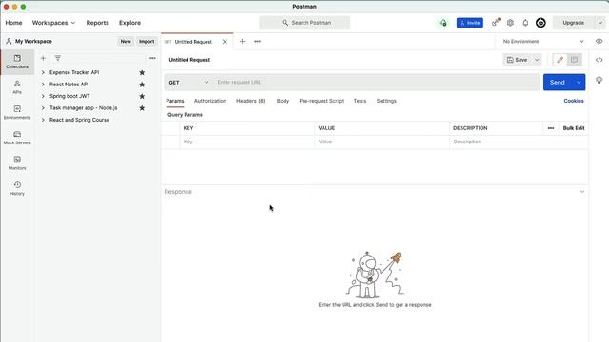Viewport: 609px width, 342px height.
Task: Open a new request tab with plus
Action: coord(242,41)
